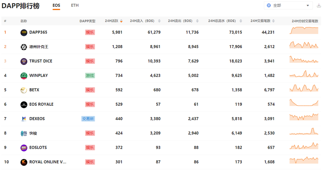Open the 快梭 app name link
Image resolution: width=324 pixels, height=176 pixels.
[x=33, y=133]
